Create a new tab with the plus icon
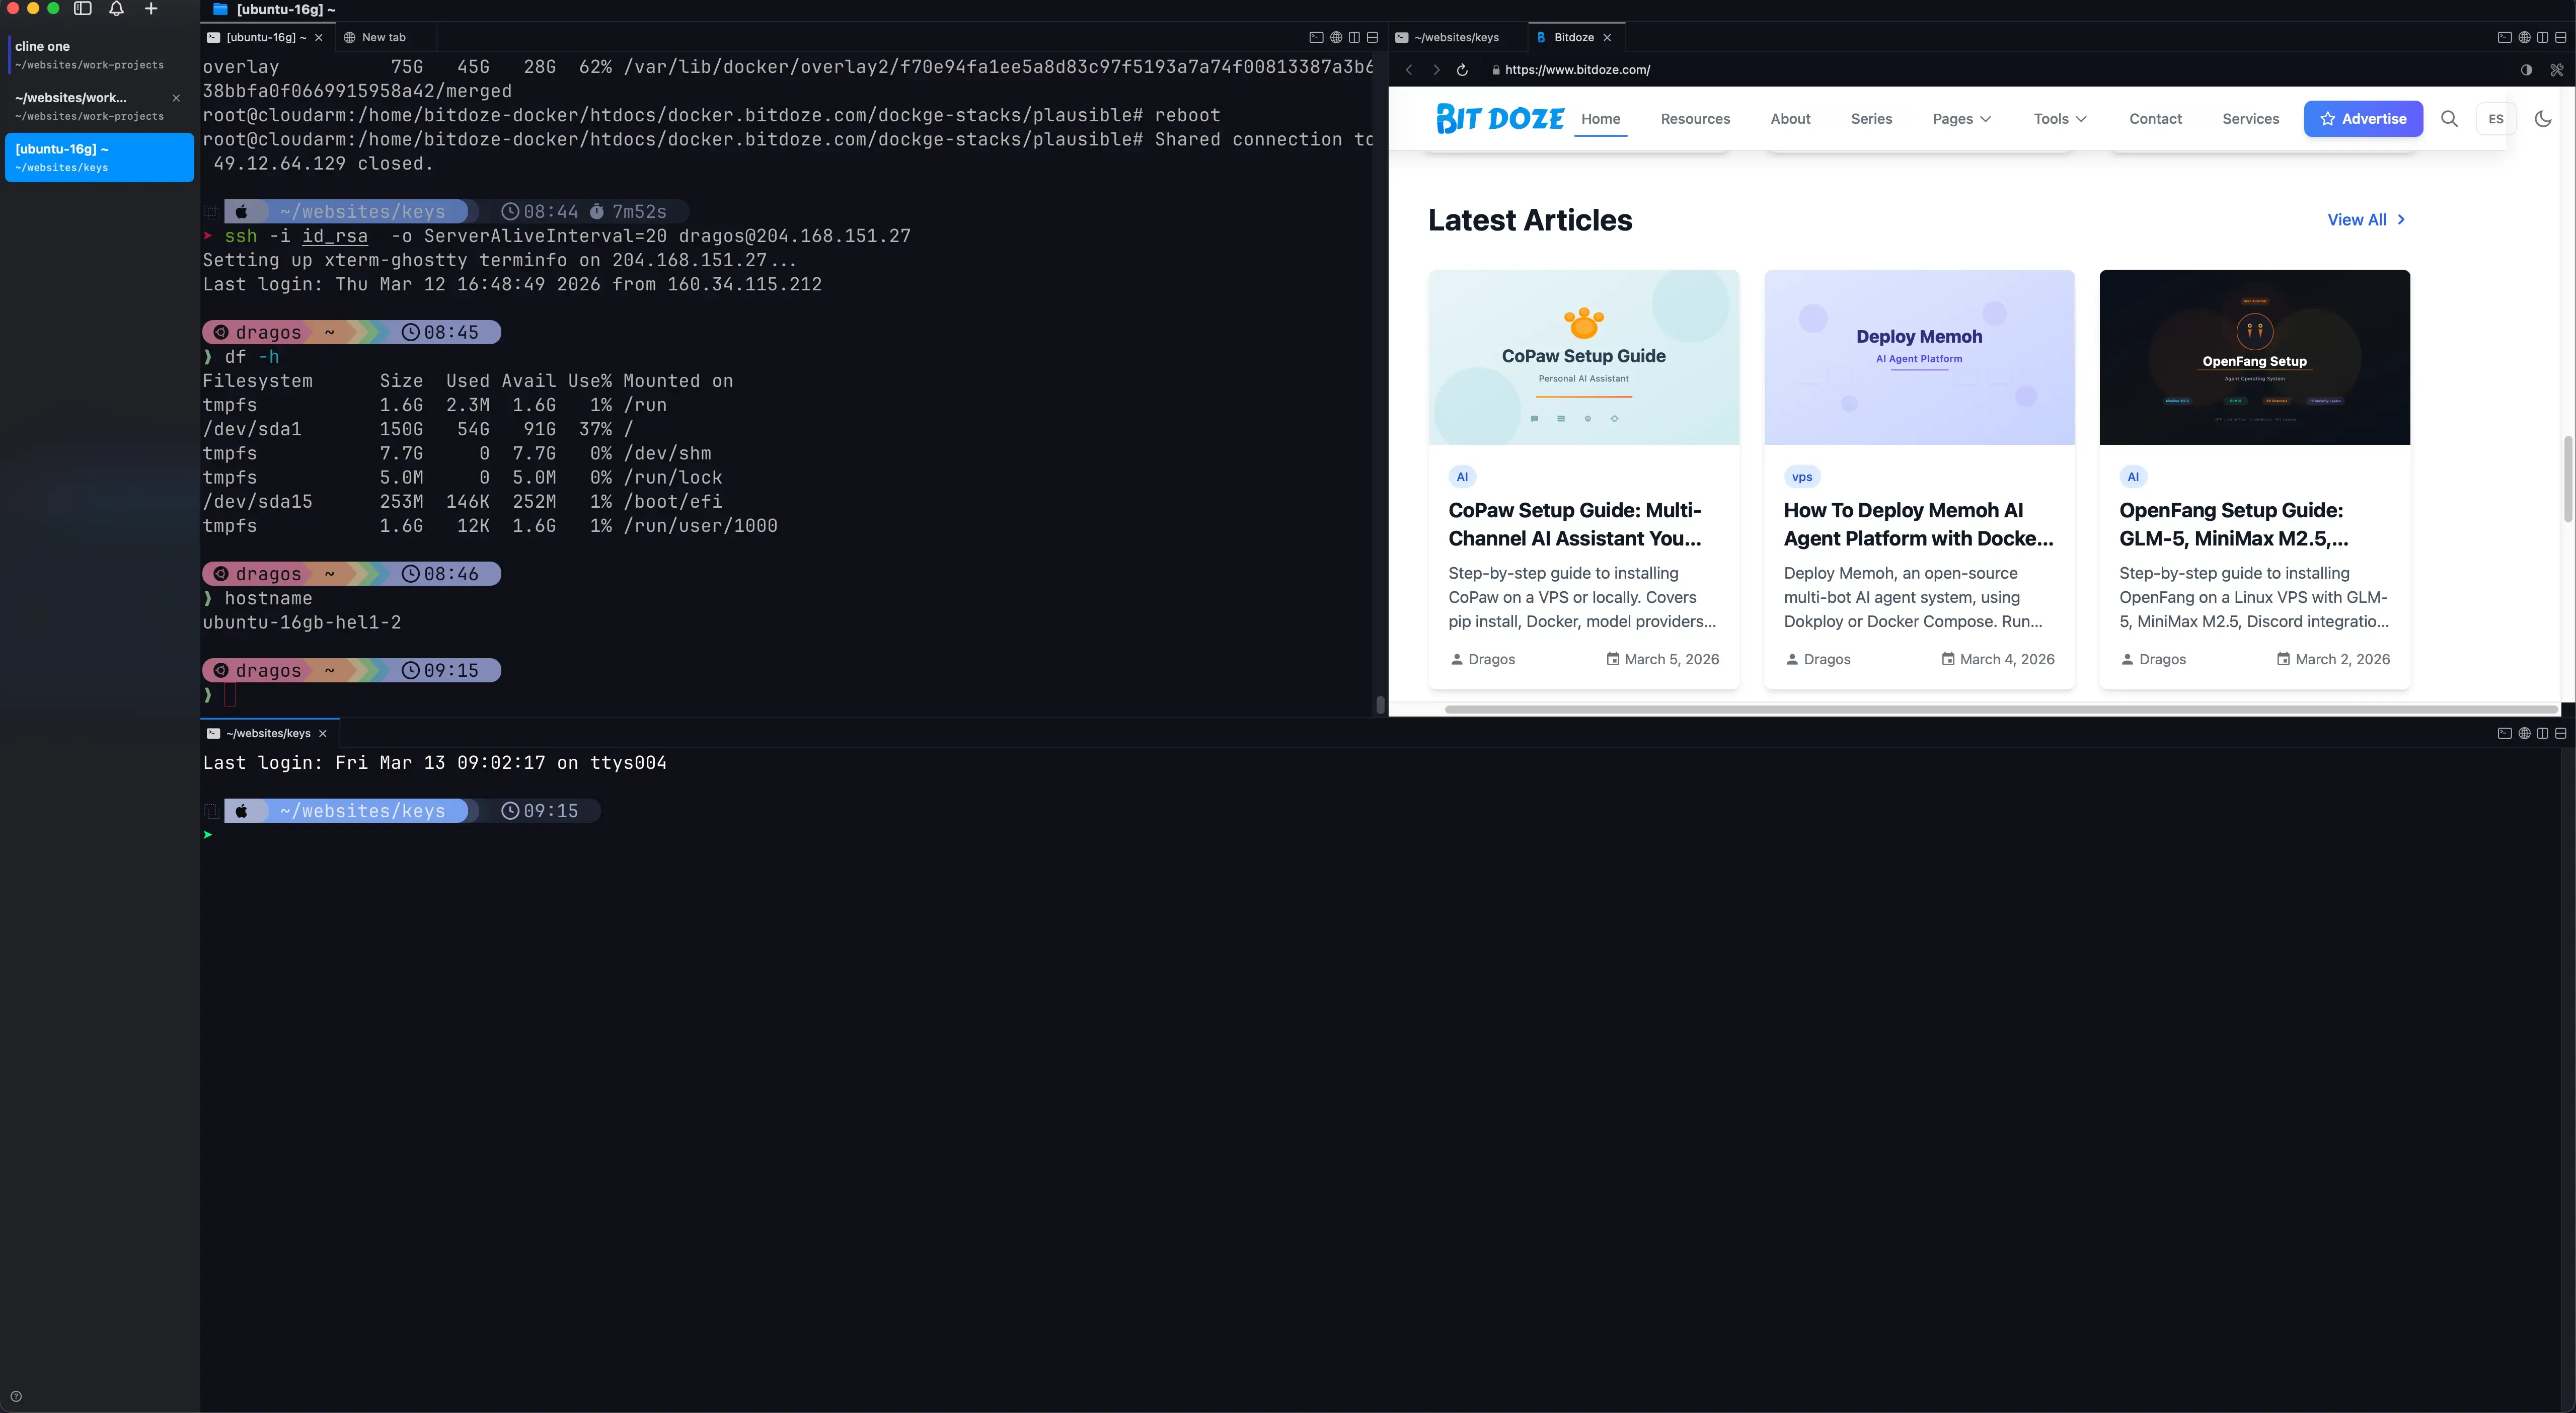The height and width of the screenshot is (1413, 2576). (x=151, y=9)
